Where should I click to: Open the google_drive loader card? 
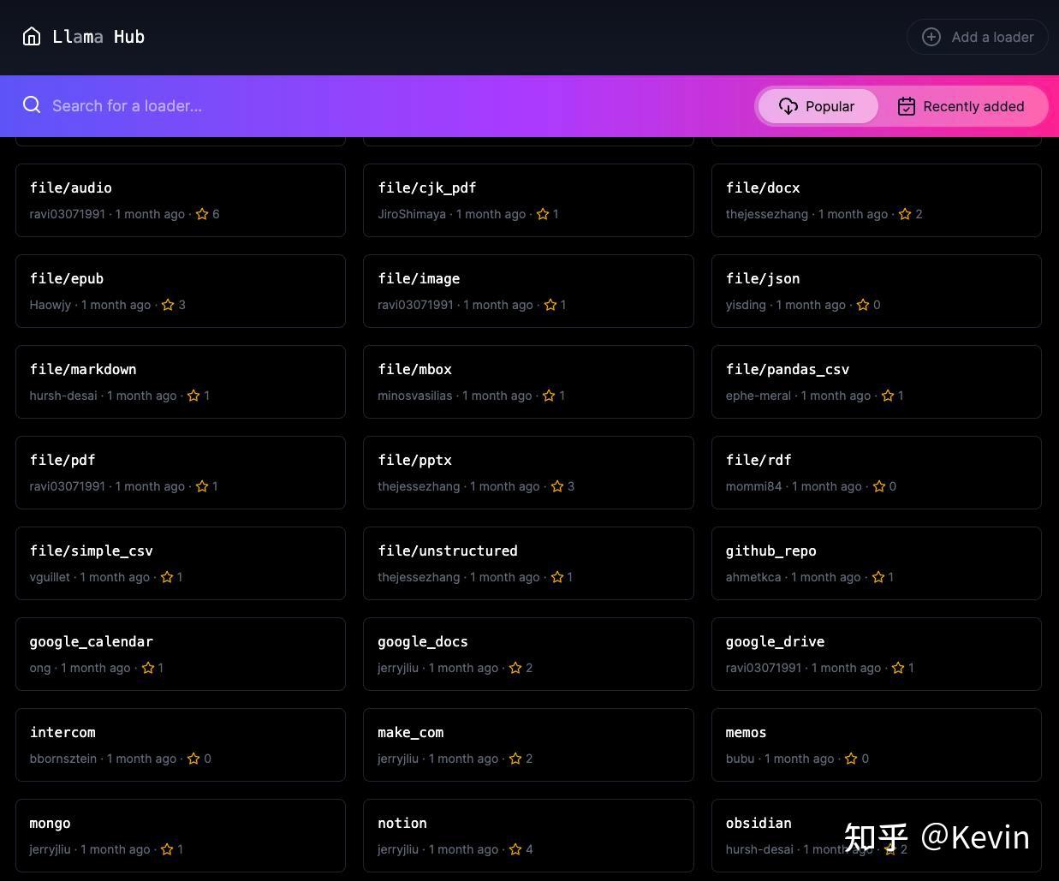(x=877, y=653)
